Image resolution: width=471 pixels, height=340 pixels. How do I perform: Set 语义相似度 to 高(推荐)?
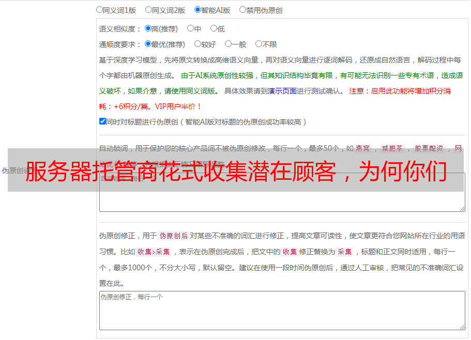tap(148, 28)
